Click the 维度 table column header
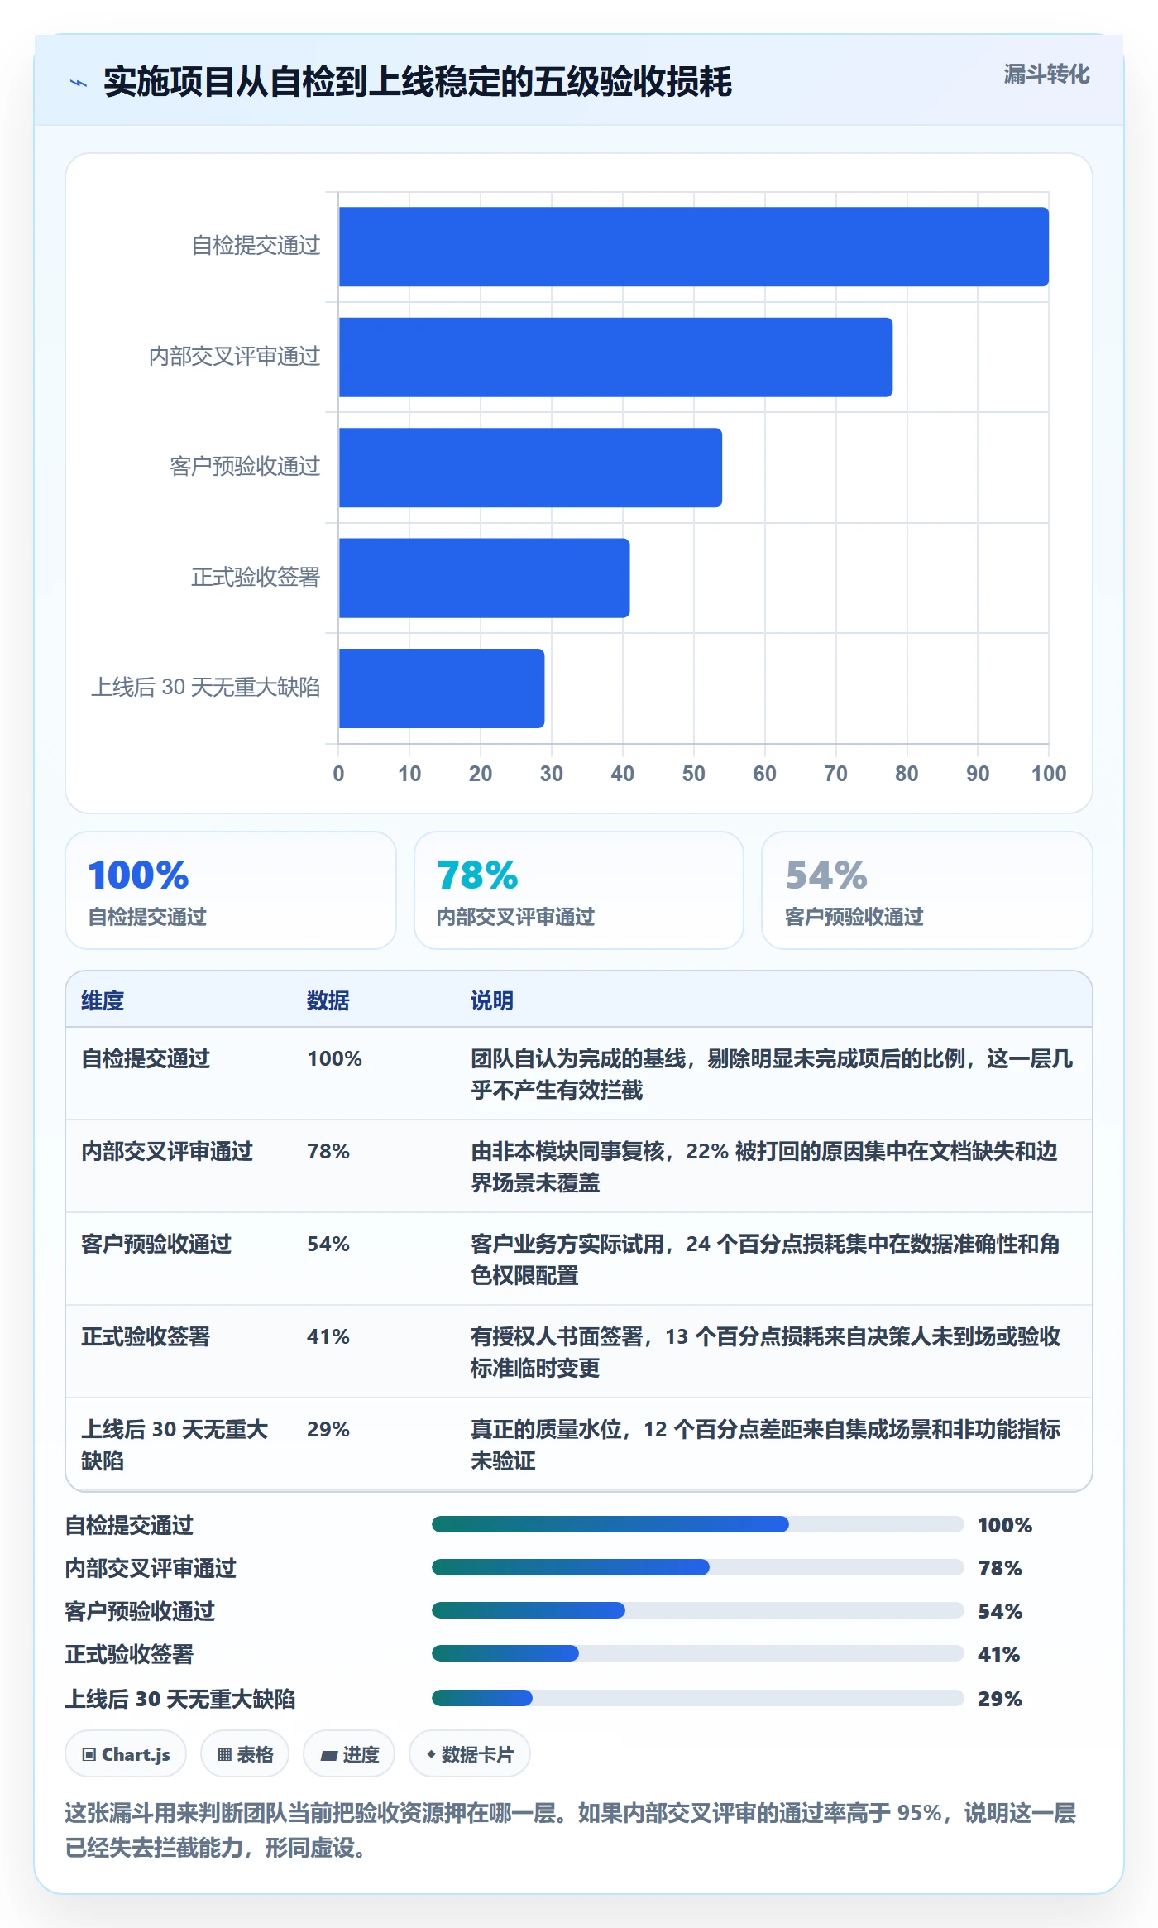 click(x=103, y=1000)
